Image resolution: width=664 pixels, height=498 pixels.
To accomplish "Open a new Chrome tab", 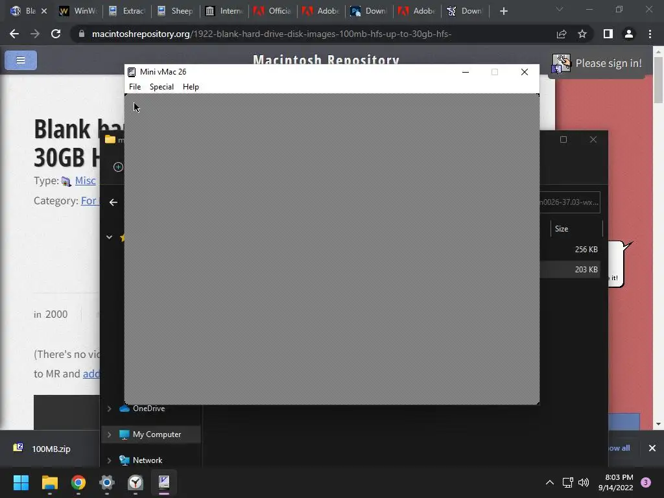I will pos(503,11).
